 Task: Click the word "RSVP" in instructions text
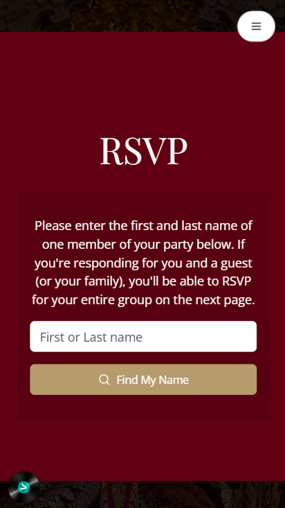pos(237,281)
